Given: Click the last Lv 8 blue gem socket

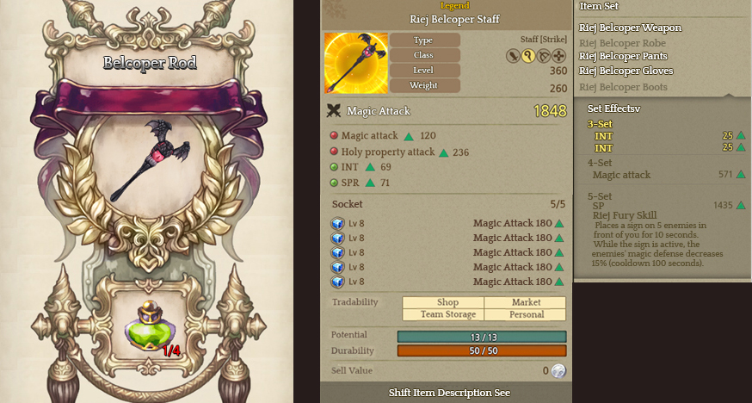Looking at the screenshot, I should pos(337,282).
